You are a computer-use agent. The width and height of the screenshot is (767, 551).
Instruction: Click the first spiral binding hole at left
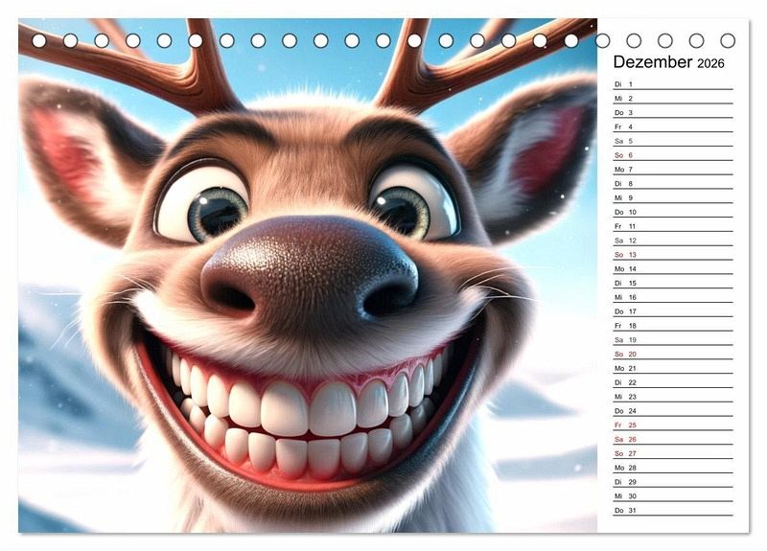point(39,41)
